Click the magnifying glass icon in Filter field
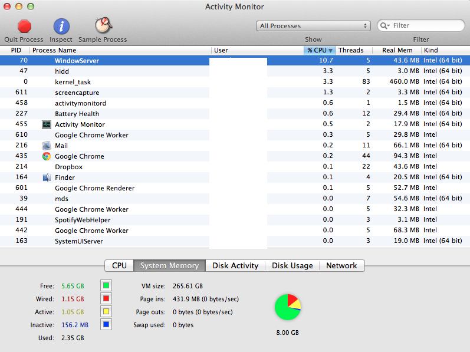This screenshot has height=352, width=470. coord(384,26)
